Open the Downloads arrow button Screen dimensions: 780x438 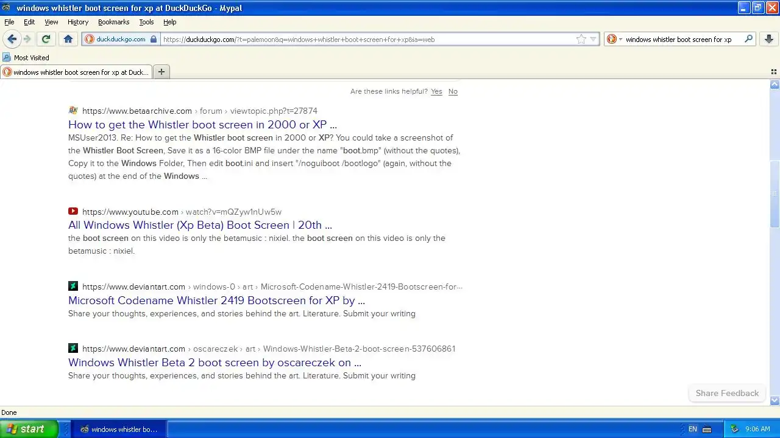(x=768, y=39)
